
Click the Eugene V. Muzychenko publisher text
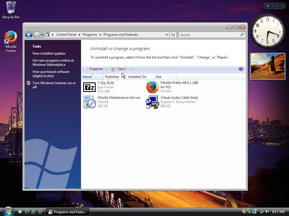(x=178, y=102)
